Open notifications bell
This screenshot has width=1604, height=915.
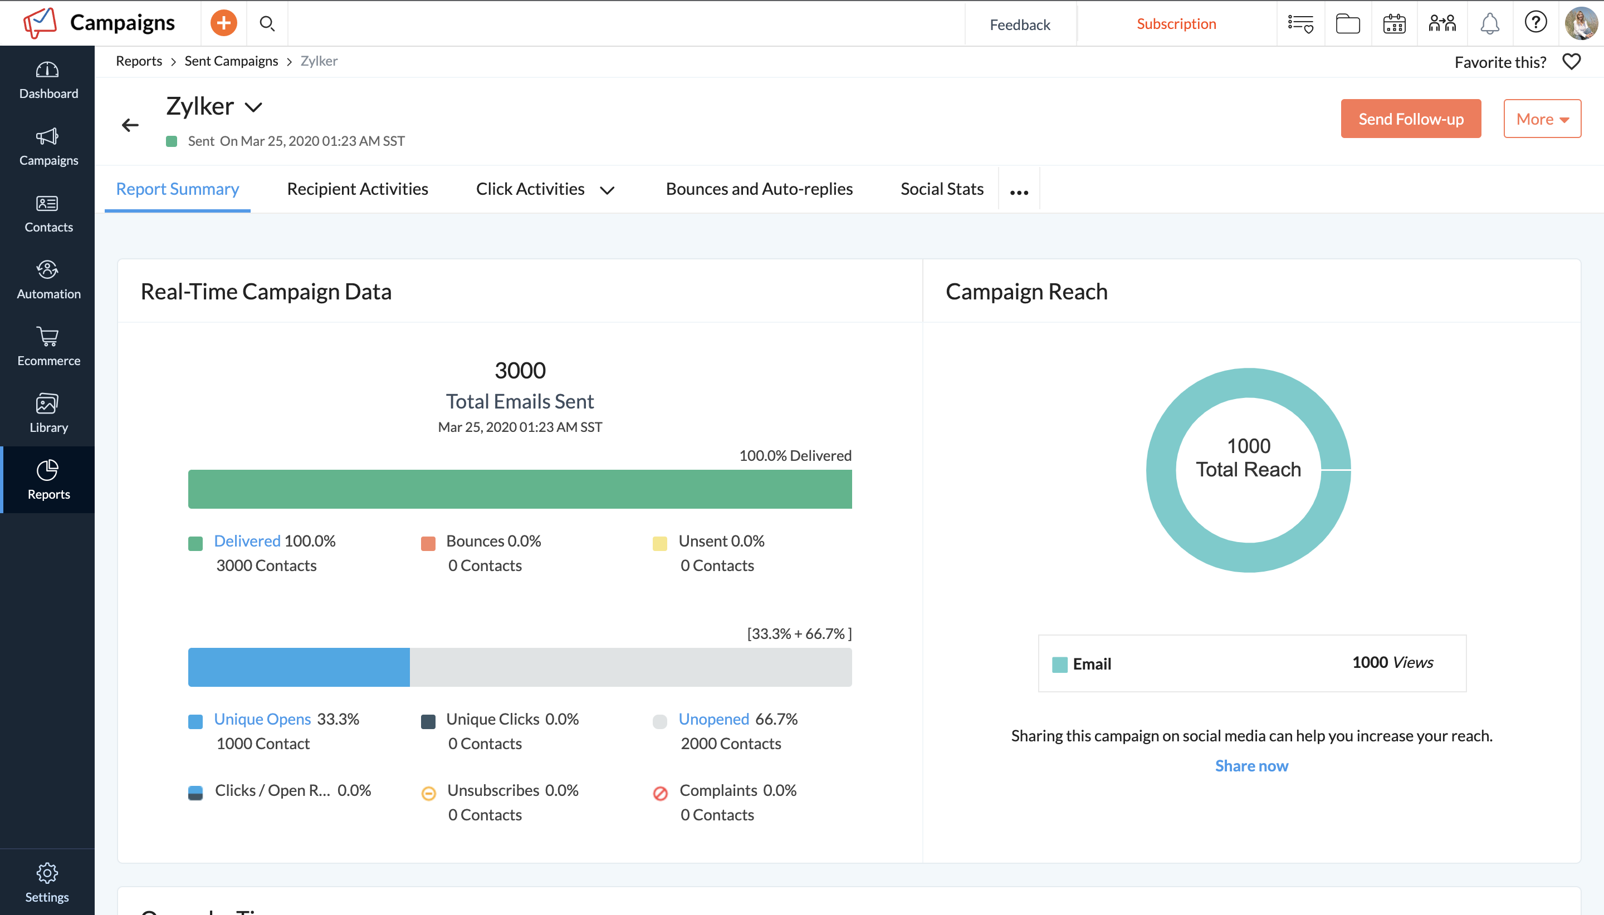point(1489,23)
